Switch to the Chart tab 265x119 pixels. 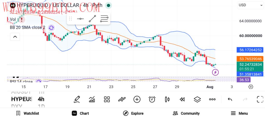pyautogui.click(x=80, y=113)
